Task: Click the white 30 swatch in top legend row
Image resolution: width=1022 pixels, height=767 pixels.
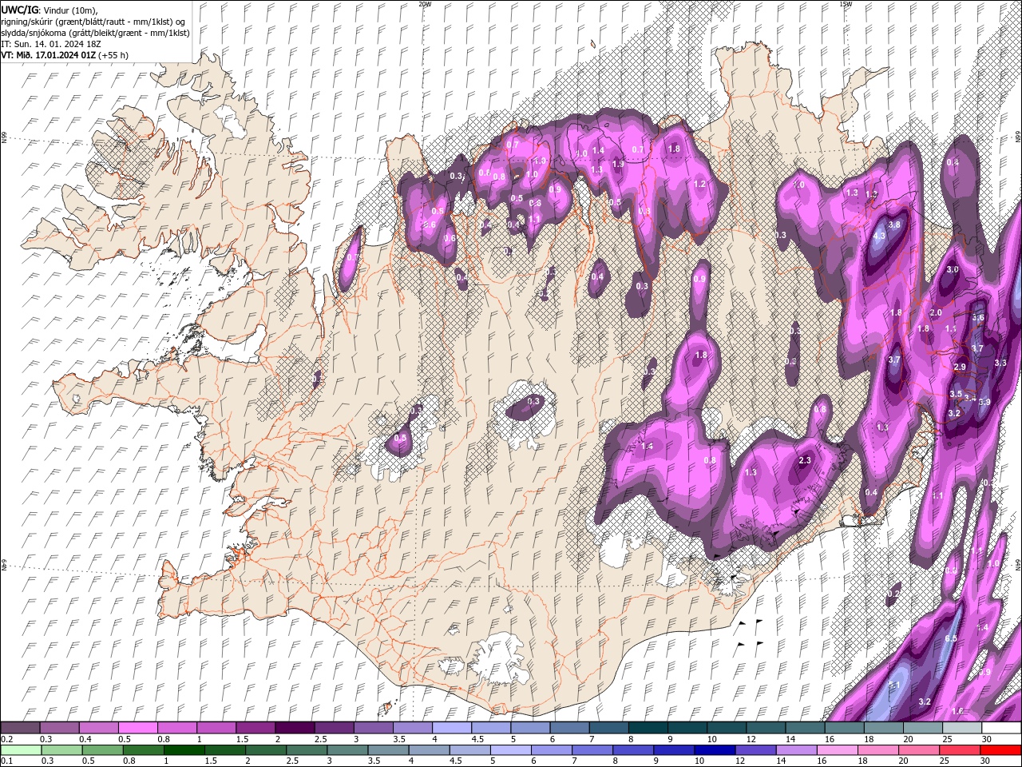Action: point(1001,728)
